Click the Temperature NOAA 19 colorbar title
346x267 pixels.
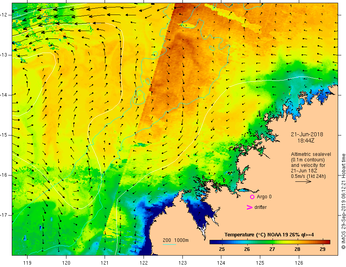pyautogui.click(x=269, y=235)
